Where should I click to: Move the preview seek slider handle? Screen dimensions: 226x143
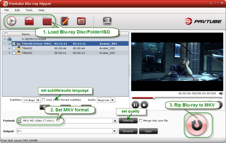pyautogui.click(x=154, y=98)
